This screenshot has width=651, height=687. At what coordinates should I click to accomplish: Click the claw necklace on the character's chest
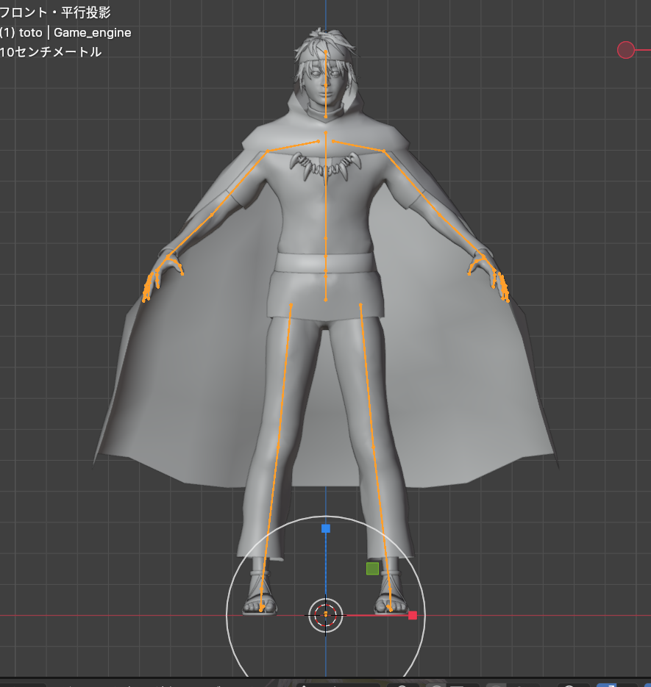click(325, 167)
